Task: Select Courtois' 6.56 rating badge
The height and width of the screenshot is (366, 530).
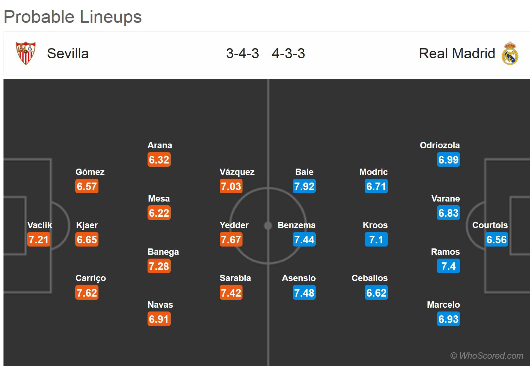Action: 496,240
